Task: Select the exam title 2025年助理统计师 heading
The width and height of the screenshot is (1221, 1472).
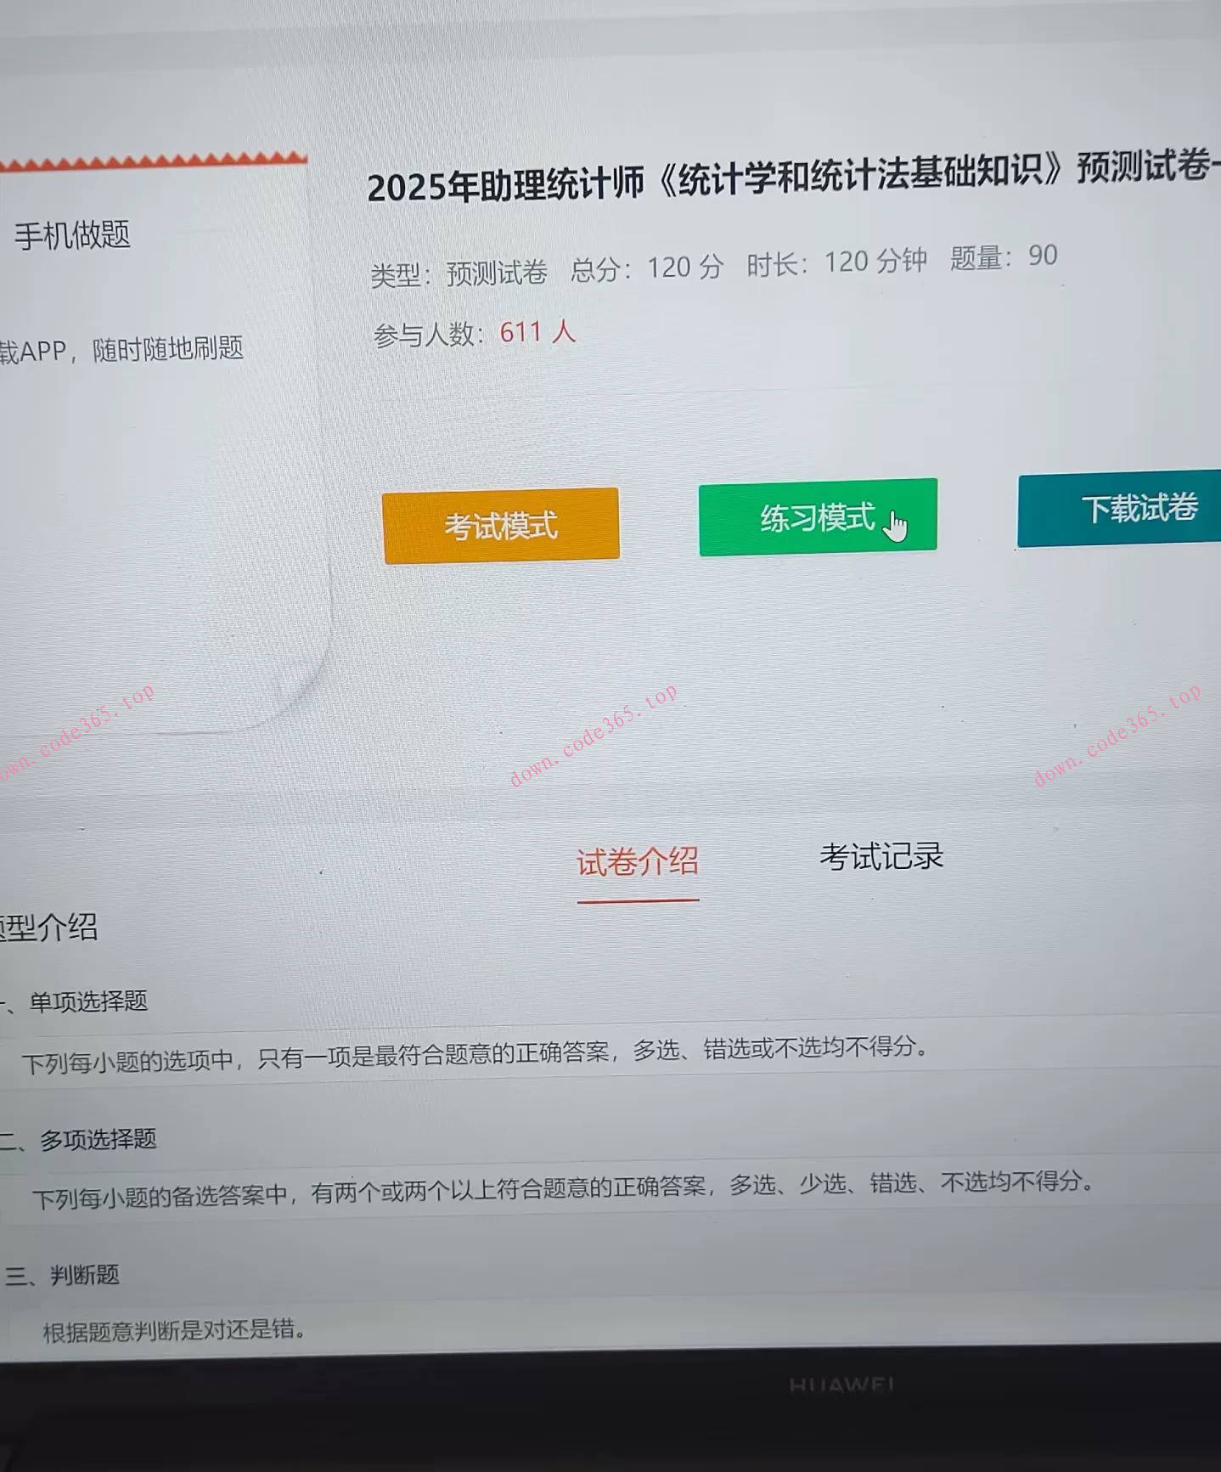Action: point(794,176)
